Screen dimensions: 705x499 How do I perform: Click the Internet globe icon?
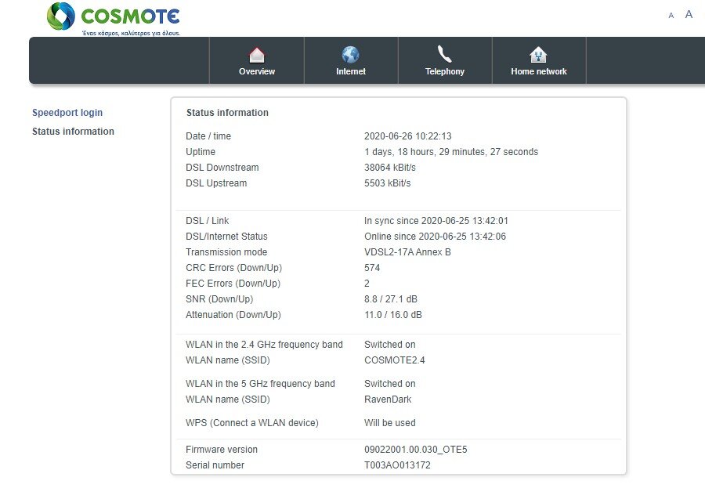(x=351, y=55)
